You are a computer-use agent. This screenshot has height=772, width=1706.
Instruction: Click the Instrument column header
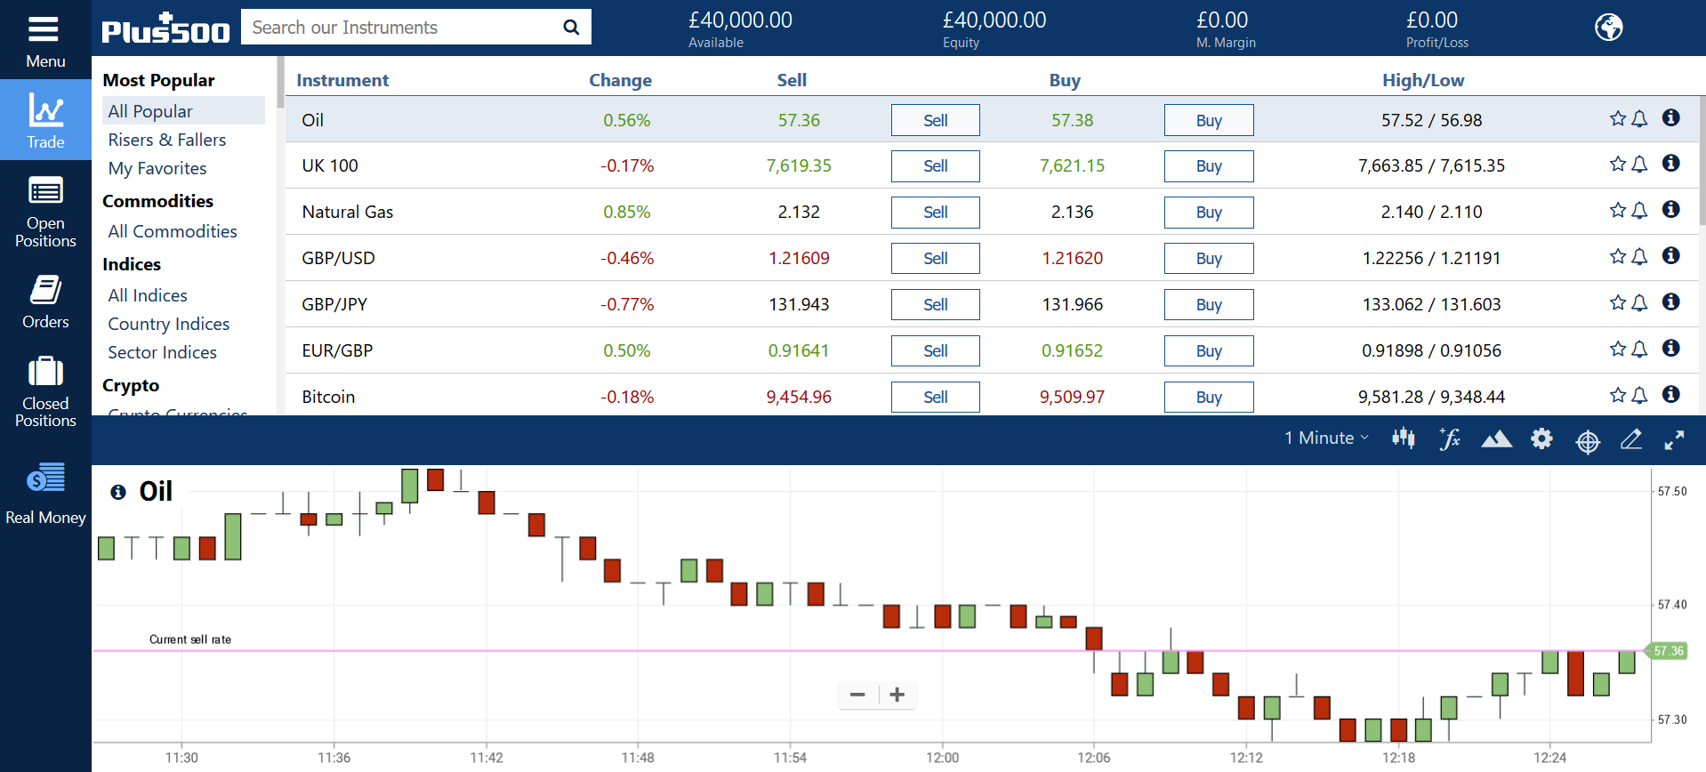pyautogui.click(x=342, y=80)
